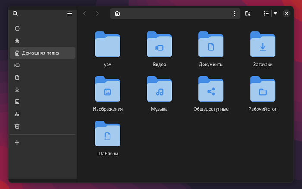
Task: Open Recent files in the sidebar
Action: [x=17, y=28]
